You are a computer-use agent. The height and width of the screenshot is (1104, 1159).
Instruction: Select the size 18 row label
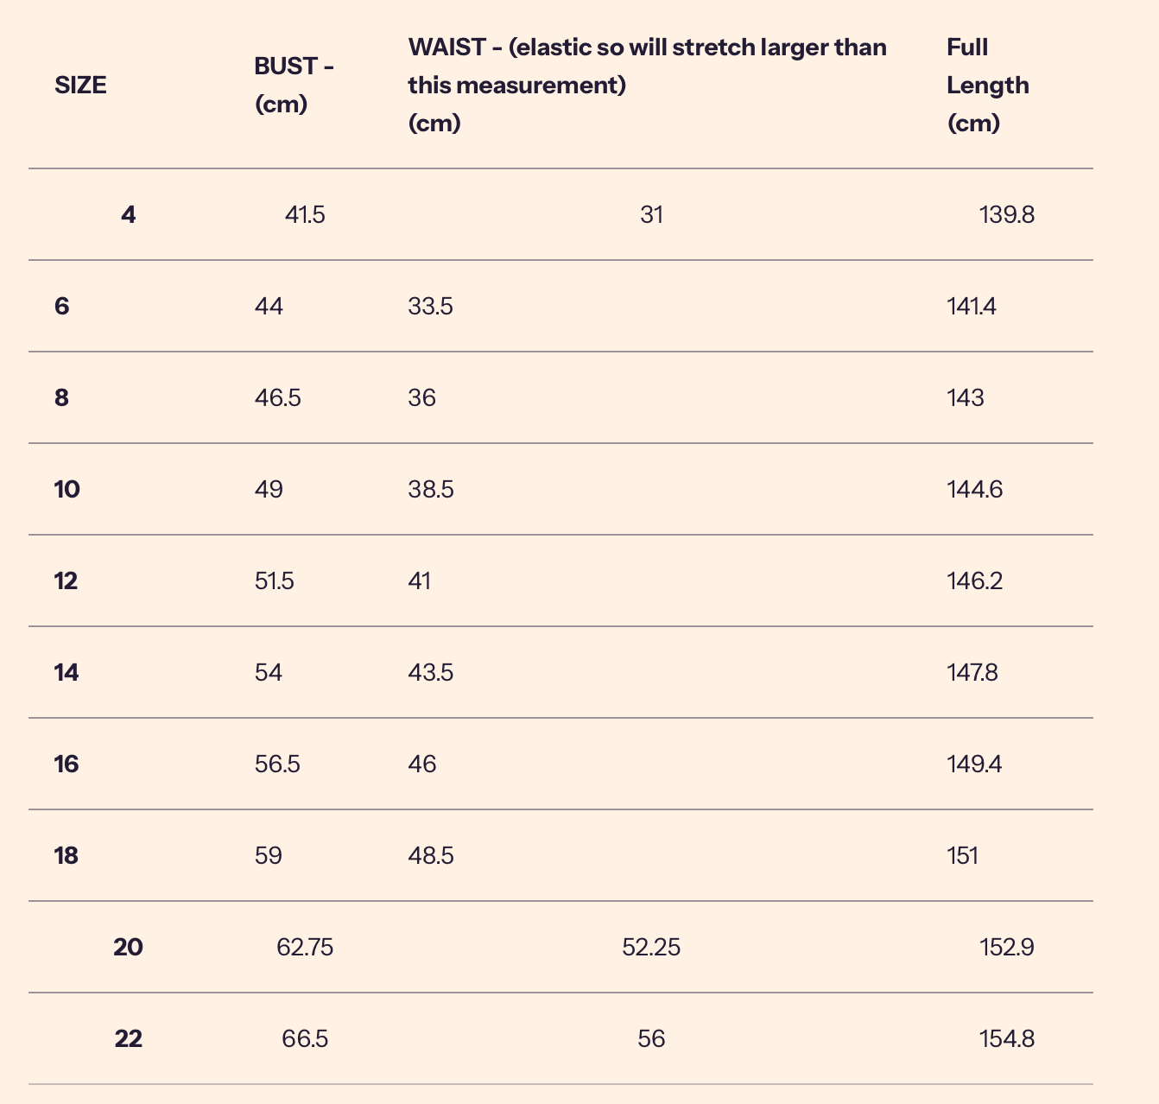[66, 855]
